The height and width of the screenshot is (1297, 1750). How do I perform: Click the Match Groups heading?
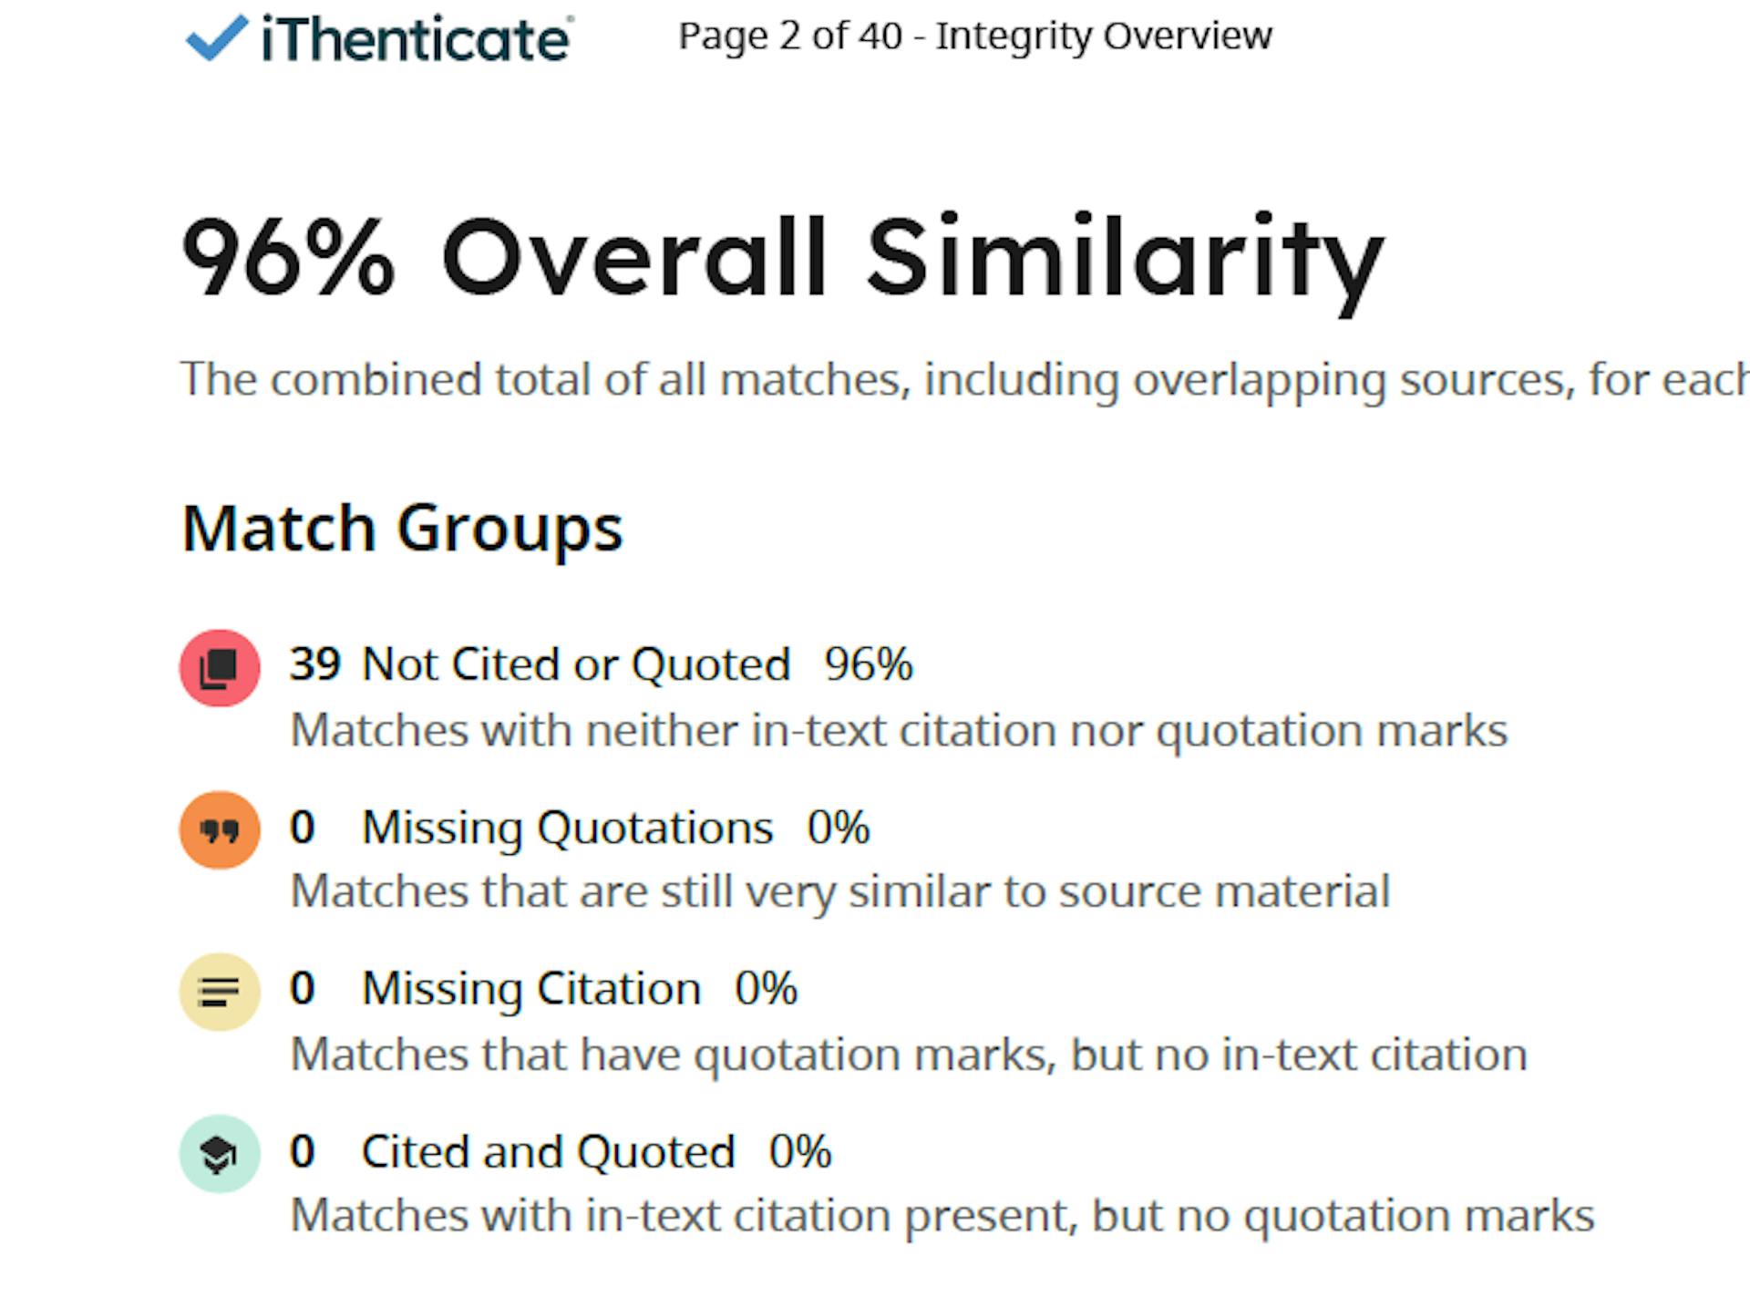(x=402, y=529)
